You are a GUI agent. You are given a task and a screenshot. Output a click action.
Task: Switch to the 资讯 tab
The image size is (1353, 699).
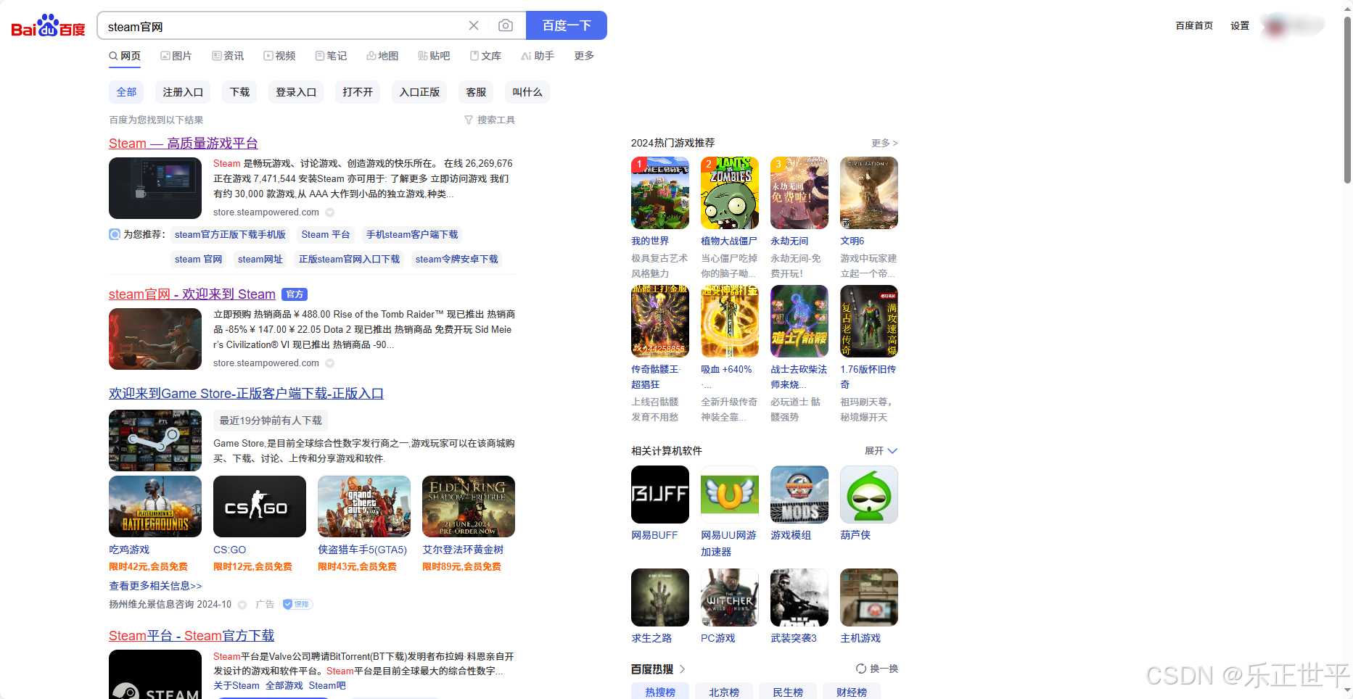(x=228, y=56)
